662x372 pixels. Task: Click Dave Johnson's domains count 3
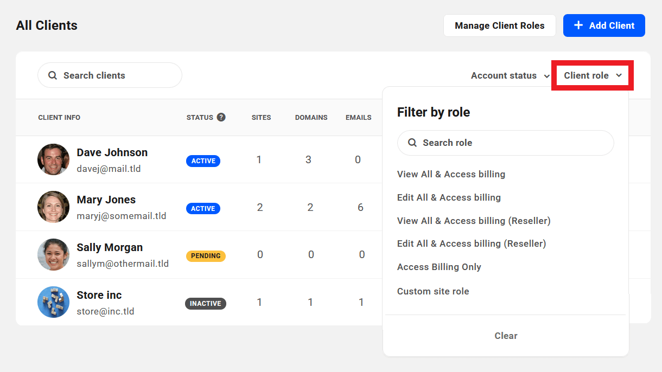pyautogui.click(x=308, y=160)
